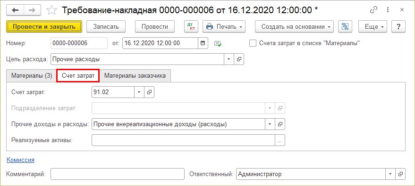
Task: Click the back navigation arrow
Action: pyautogui.click(x=15, y=10)
